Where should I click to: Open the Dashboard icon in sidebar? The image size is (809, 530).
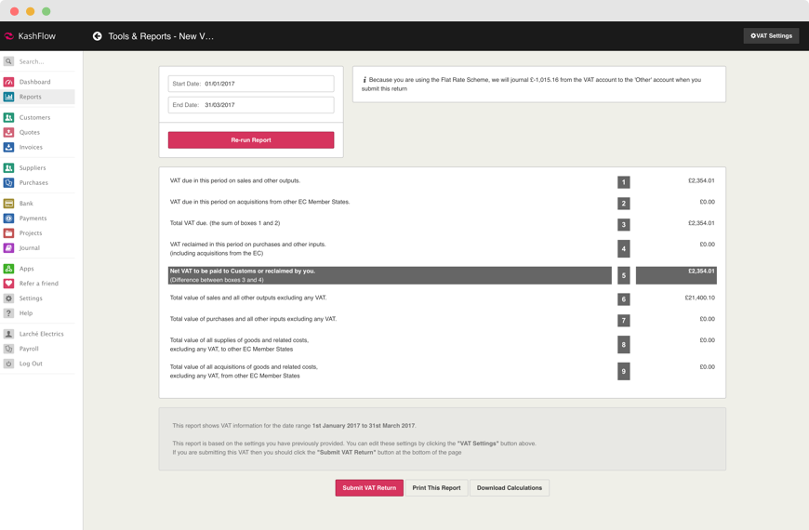pyautogui.click(x=8, y=82)
